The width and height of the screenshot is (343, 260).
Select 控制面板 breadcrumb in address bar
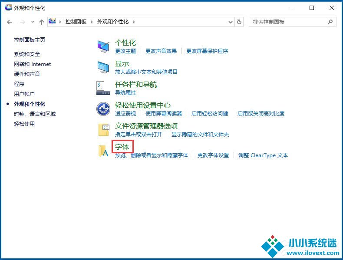click(76, 22)
